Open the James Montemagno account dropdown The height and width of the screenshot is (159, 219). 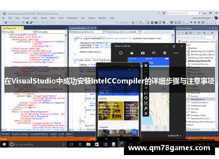point(203,18)
